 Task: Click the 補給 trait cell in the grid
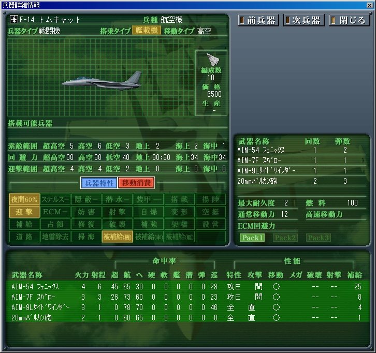[24, 224]
